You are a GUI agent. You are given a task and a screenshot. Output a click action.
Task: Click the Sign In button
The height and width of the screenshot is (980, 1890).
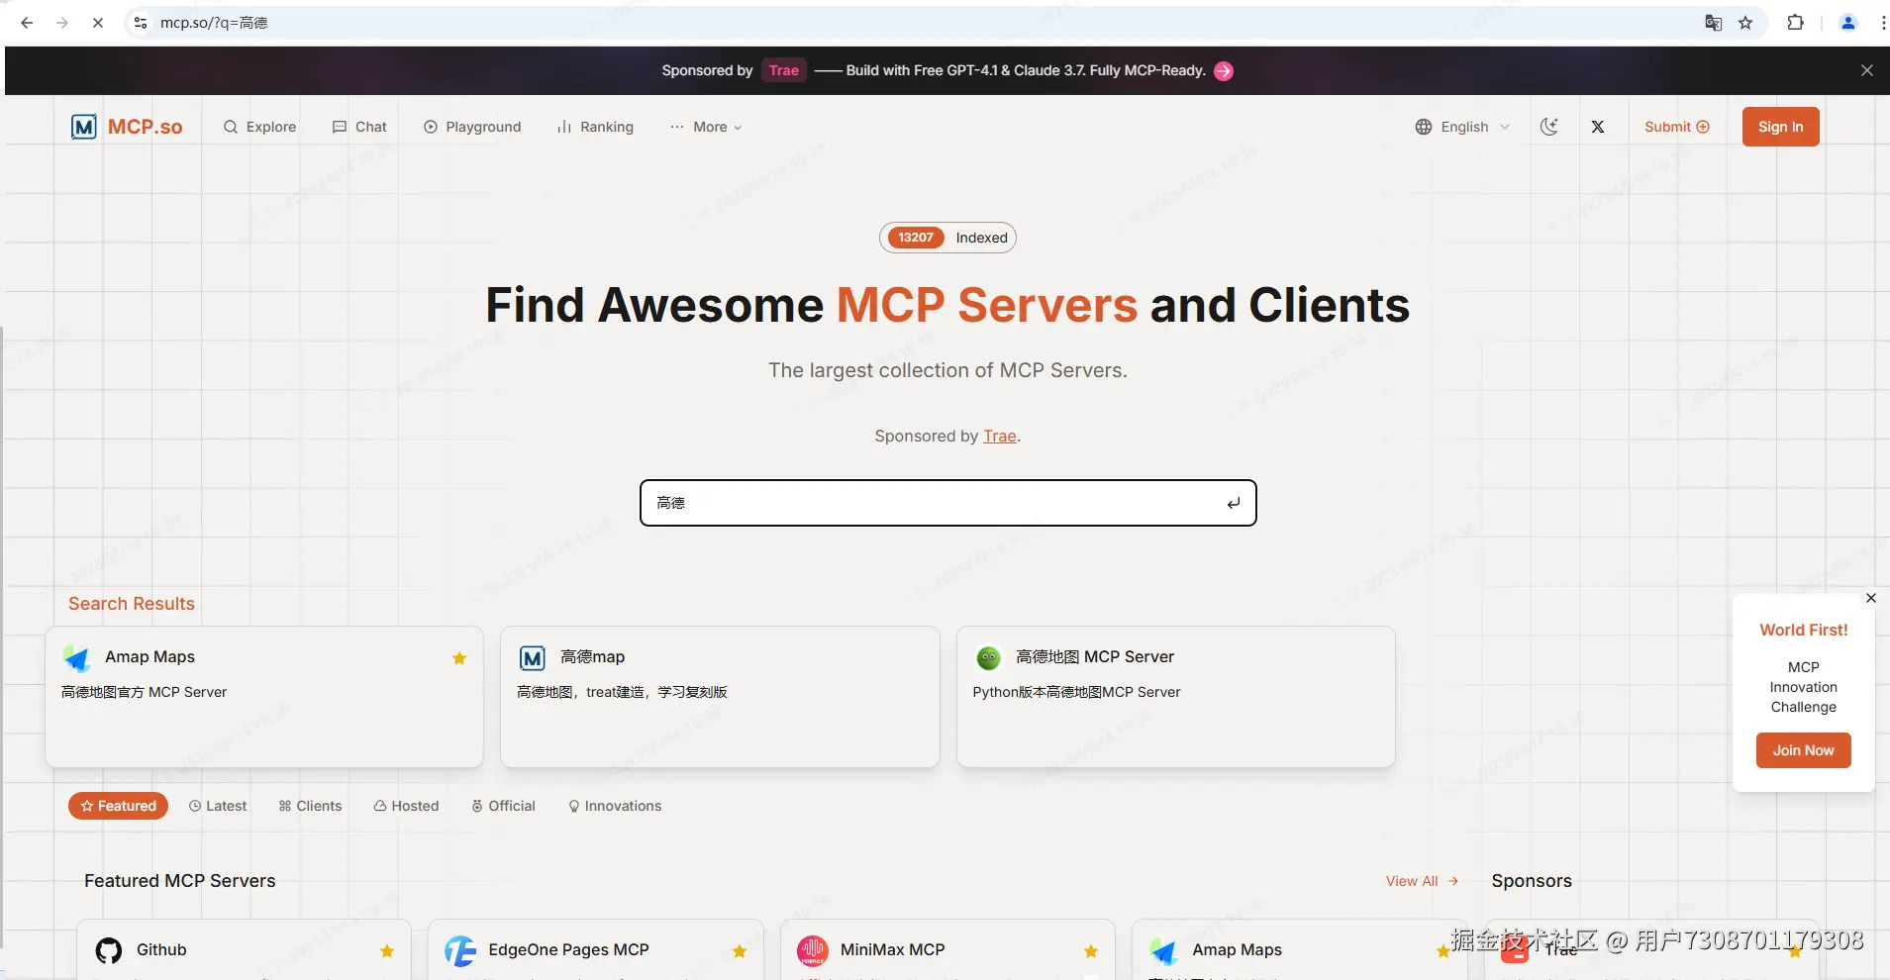click(1780, 127)
